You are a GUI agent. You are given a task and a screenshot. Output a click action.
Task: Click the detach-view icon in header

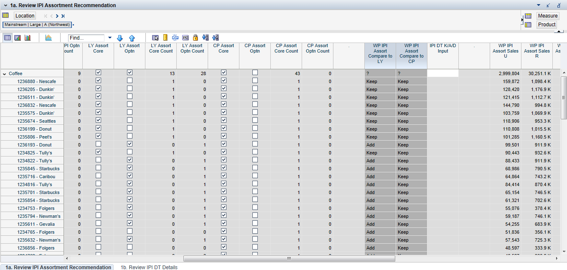[x=559, y=5]
